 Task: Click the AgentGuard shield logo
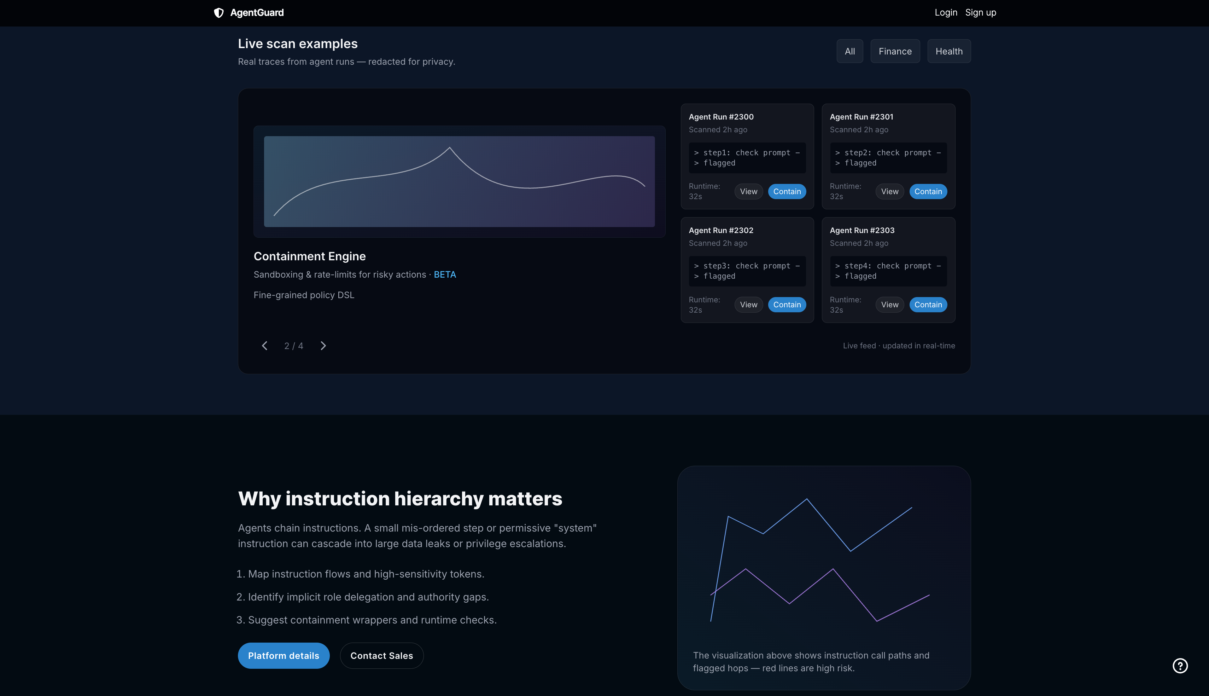(x=219, y=13)
